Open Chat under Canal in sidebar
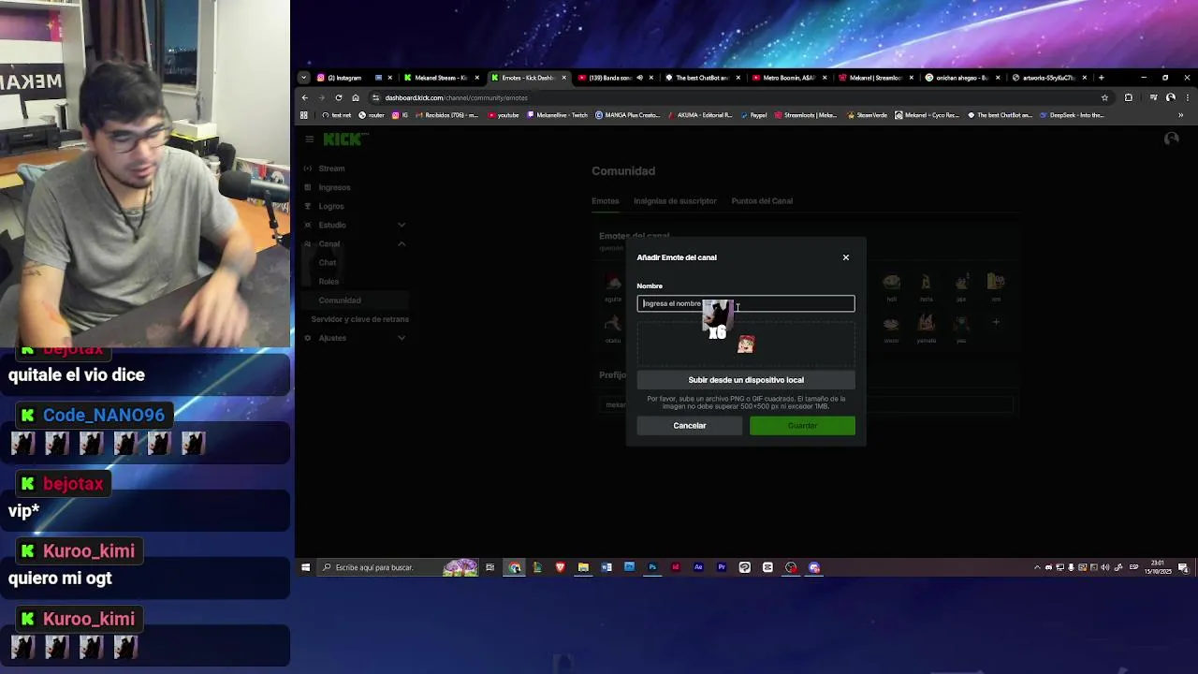Image resolution: width=1198 pixels, height=674 pixels. pyautogui.click(x=328, y=263)
